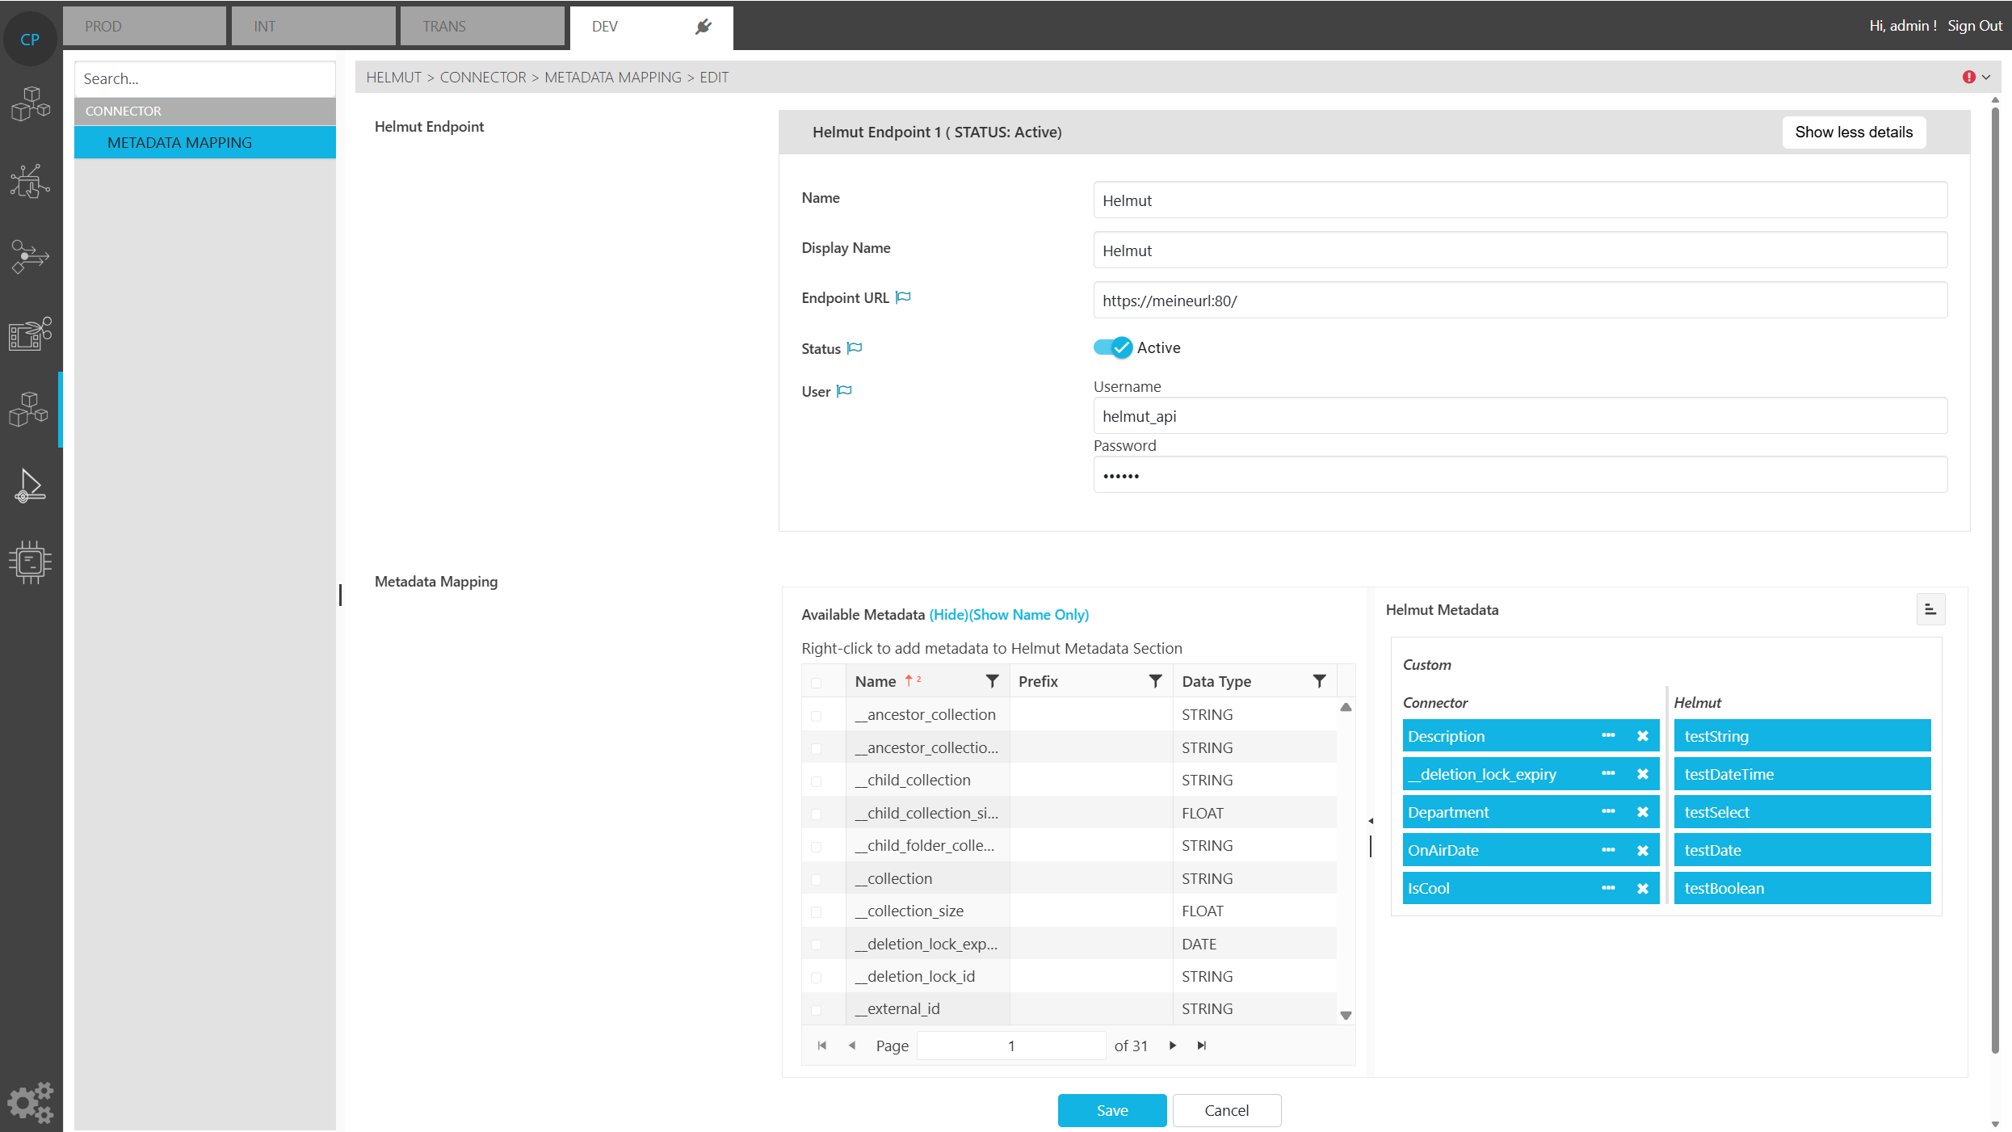Click the Show Name Only link

pyautogui.click(x=1029, y=615)
